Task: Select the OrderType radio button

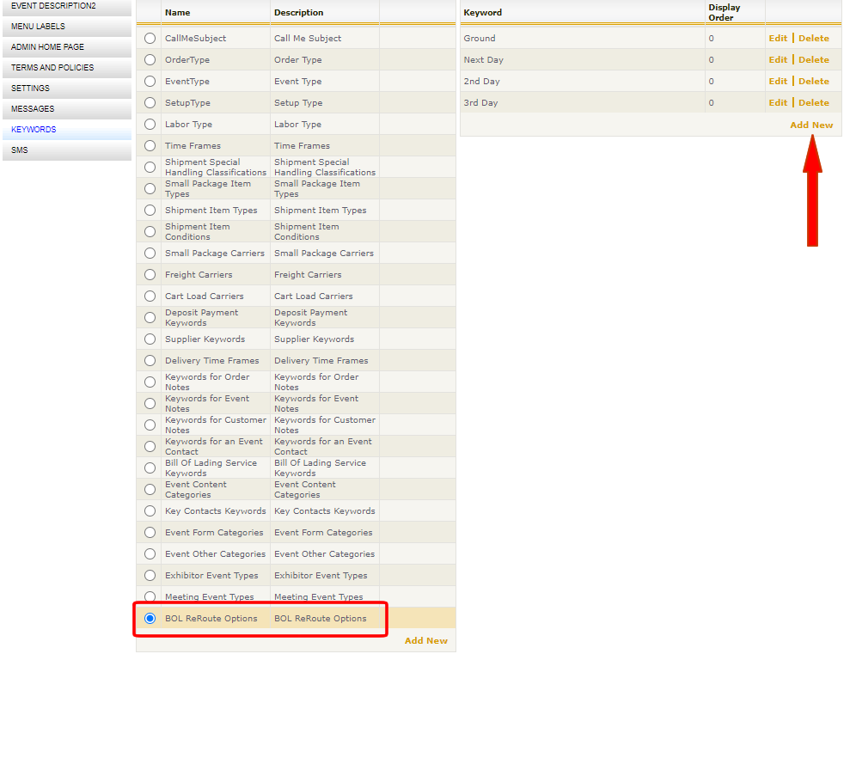Action: point(150,59)
